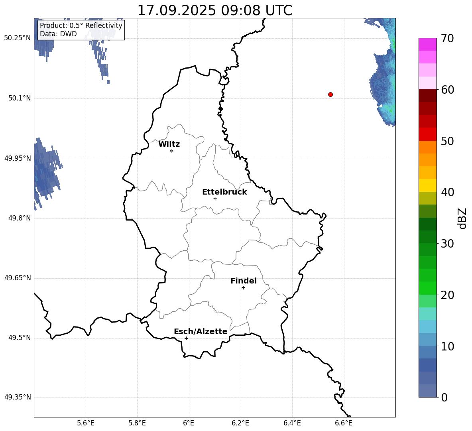The height and width of the screenshot is (431, 472).
Task: Click the magenta top colorbar swatch
Action: (427, 45)
